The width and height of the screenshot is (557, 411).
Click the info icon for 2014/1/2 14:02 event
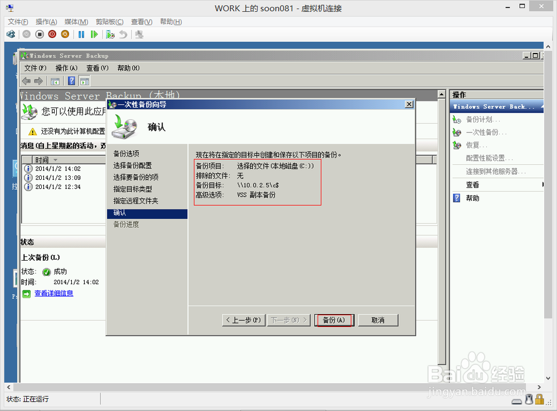28,168
